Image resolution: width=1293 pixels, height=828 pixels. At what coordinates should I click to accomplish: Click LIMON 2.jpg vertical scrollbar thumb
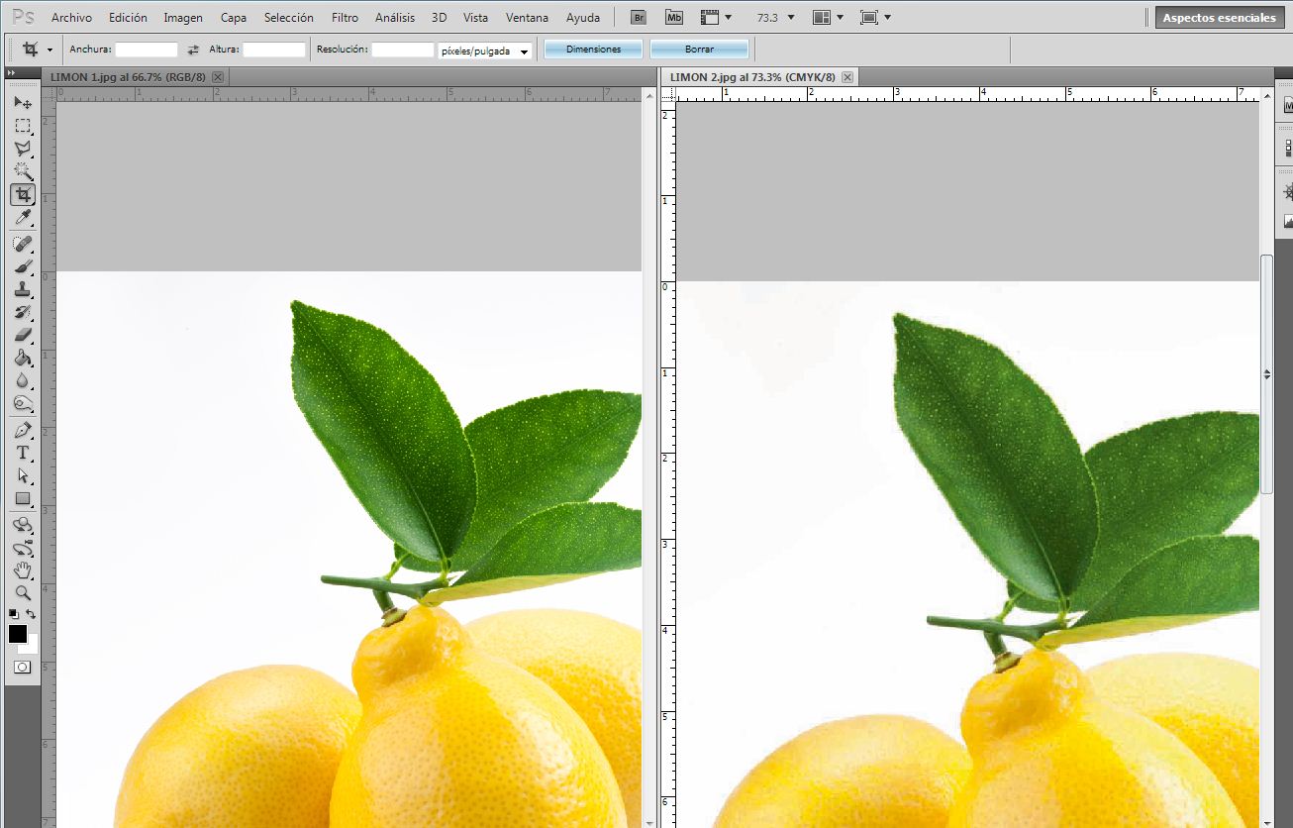1266,374
